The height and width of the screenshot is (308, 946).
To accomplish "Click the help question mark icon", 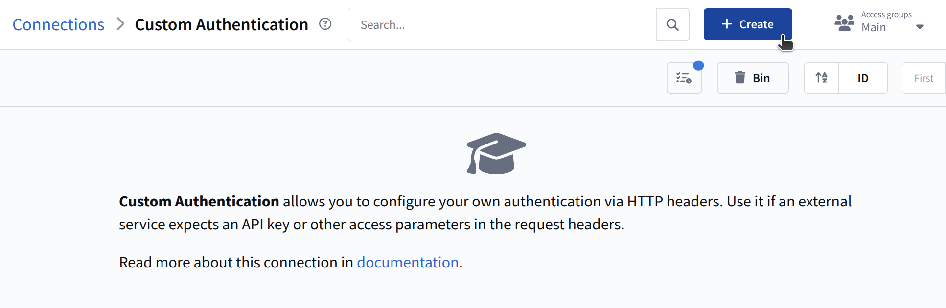I will [x=325, y=24].
